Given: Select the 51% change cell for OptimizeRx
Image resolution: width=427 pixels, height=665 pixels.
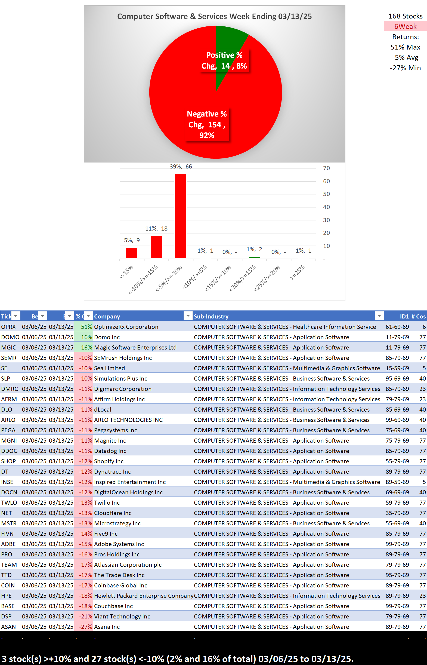Looking at the screenshot, I should click(x=83, y=327).
